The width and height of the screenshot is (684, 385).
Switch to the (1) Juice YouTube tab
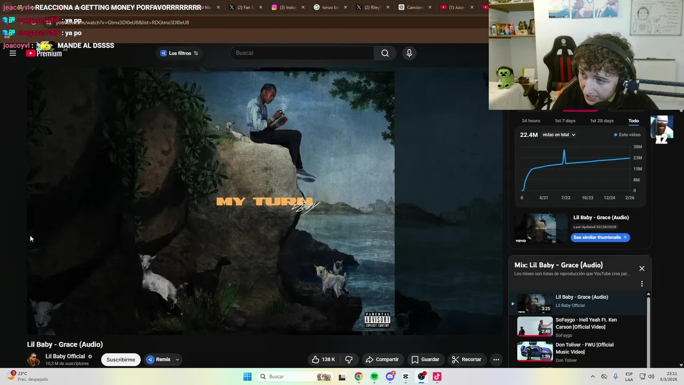(457, 7)
